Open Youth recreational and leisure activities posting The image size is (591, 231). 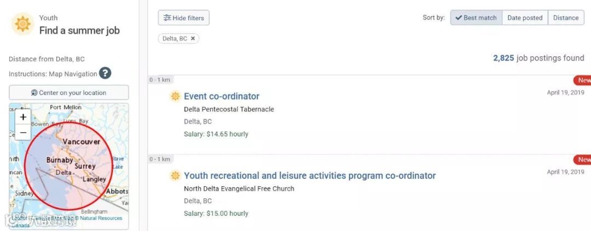coord(310,176)
